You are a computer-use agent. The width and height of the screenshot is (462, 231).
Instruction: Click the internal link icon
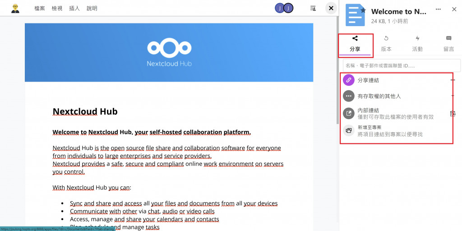coord(349,113)
